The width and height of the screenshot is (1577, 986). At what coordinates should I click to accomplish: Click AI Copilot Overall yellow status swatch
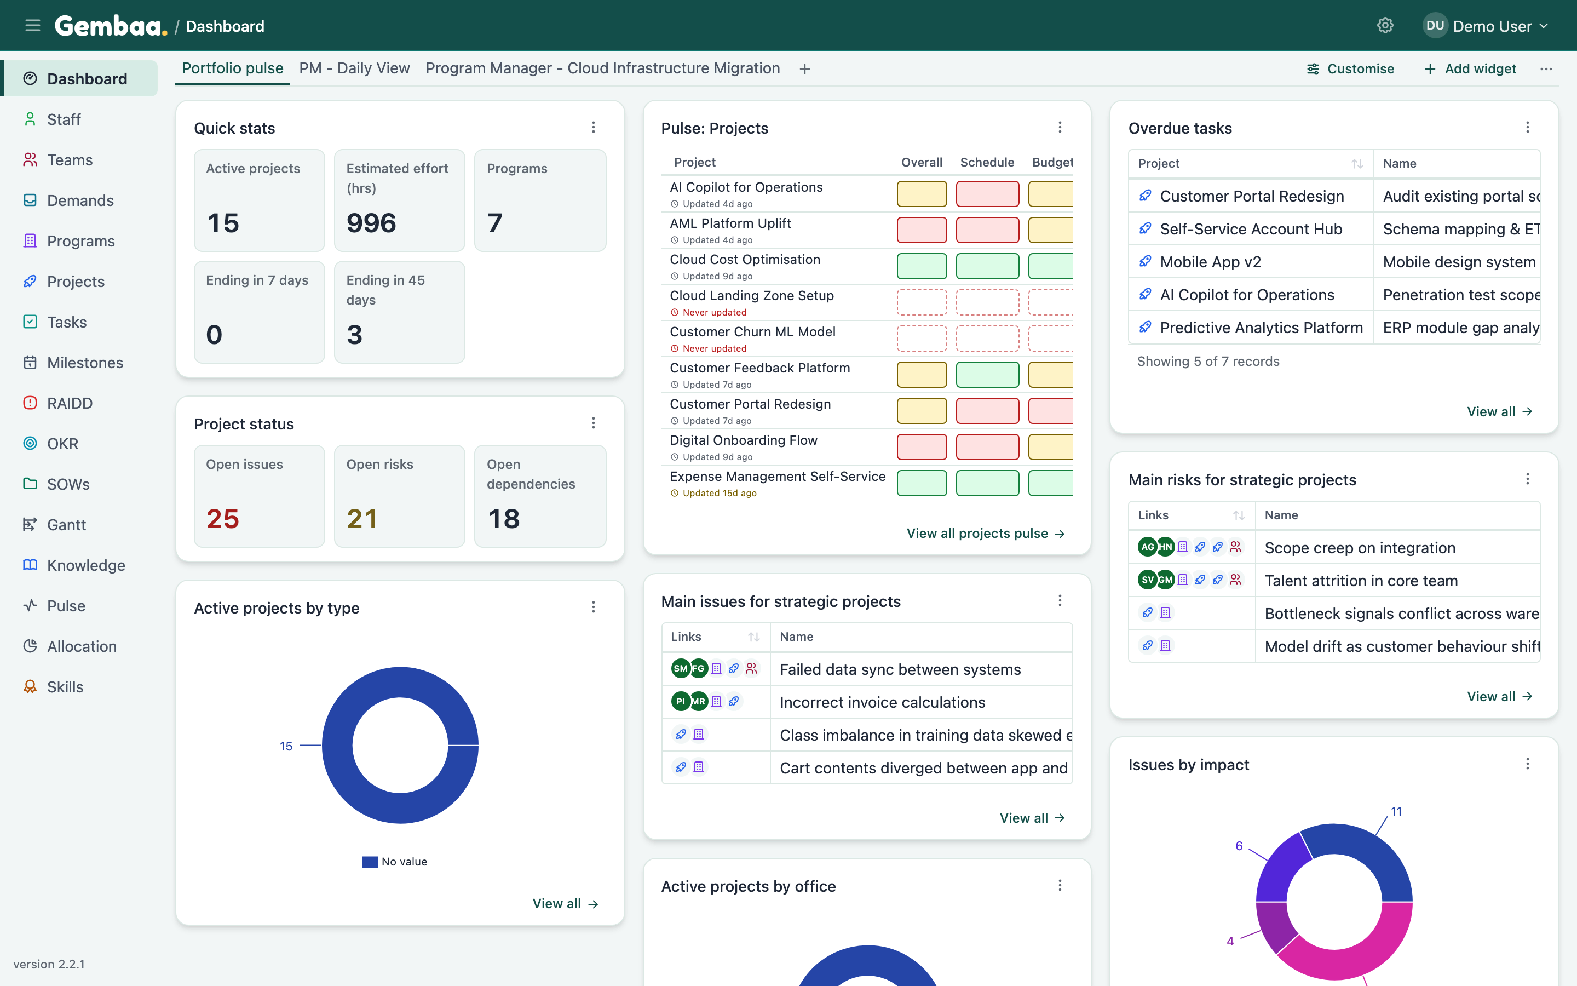pyautogui.click(x=922, y=194)
